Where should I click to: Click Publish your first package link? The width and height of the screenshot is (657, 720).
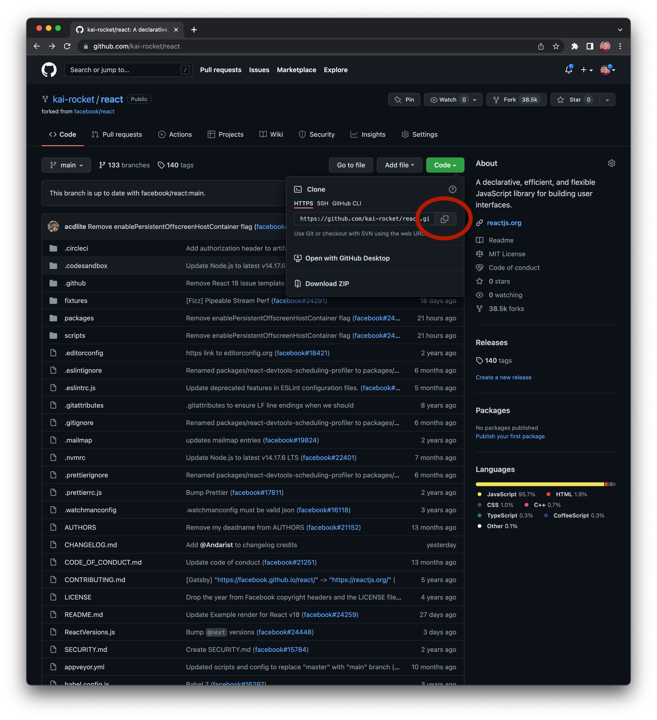[x=510, y=437]
